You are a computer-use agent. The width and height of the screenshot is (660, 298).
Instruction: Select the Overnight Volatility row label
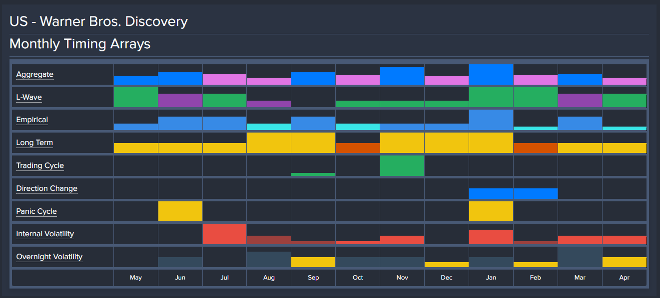click(x=49, y=257)
